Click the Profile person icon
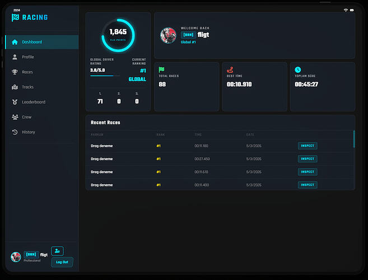368x280 pixels. 15,57
